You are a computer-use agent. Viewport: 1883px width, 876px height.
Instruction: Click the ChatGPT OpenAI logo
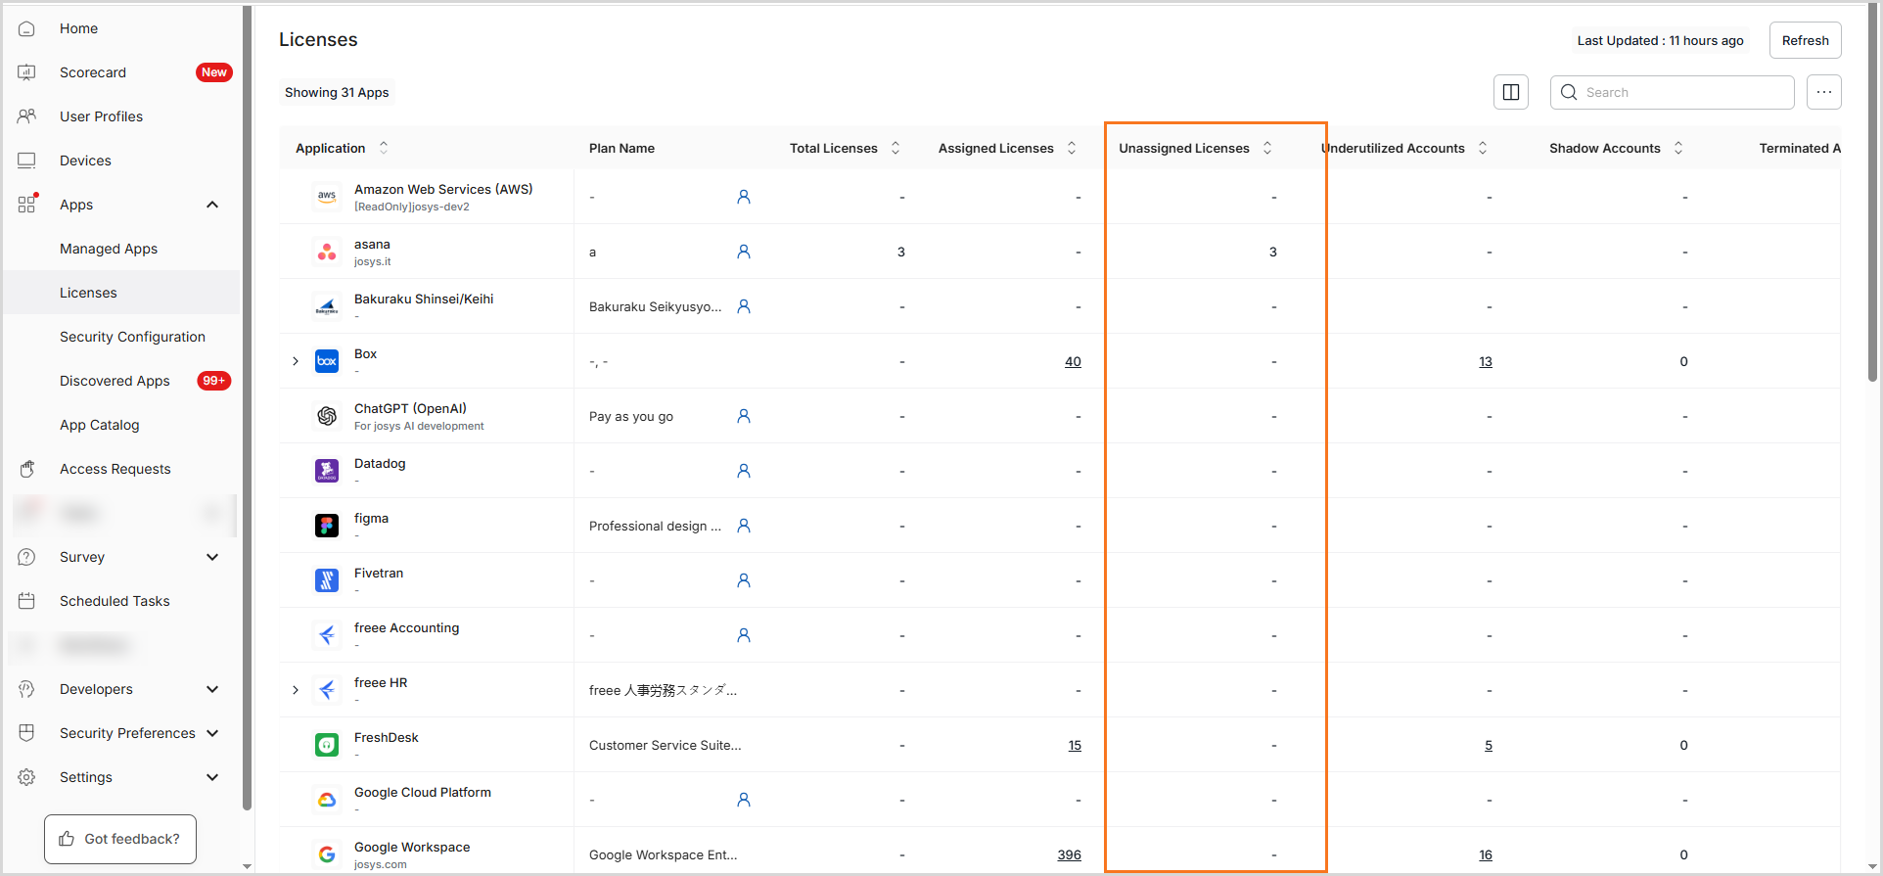[x=327, y=416]
